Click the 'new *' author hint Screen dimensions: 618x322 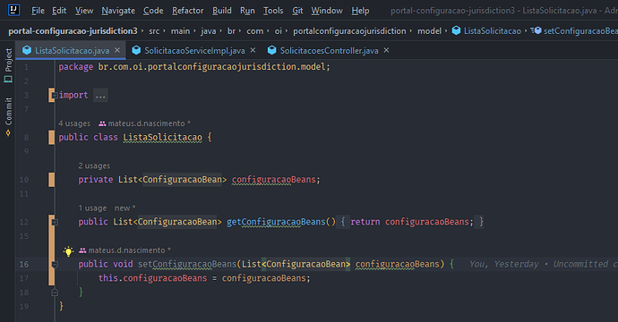coord(124,208)
